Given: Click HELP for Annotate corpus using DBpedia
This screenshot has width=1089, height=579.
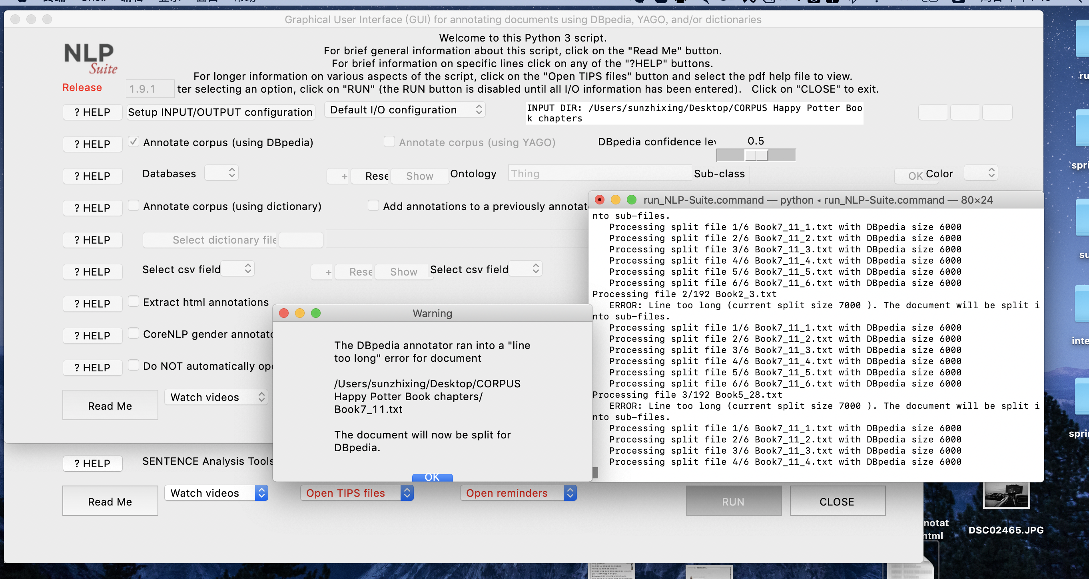Looking at the screenshot, I should coord(92,144).
